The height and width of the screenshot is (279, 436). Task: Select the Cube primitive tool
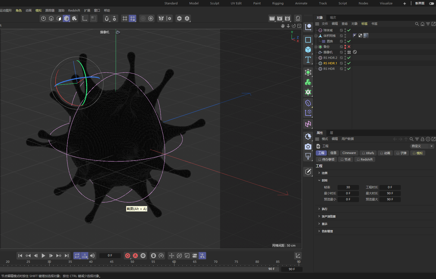(308, 50)
